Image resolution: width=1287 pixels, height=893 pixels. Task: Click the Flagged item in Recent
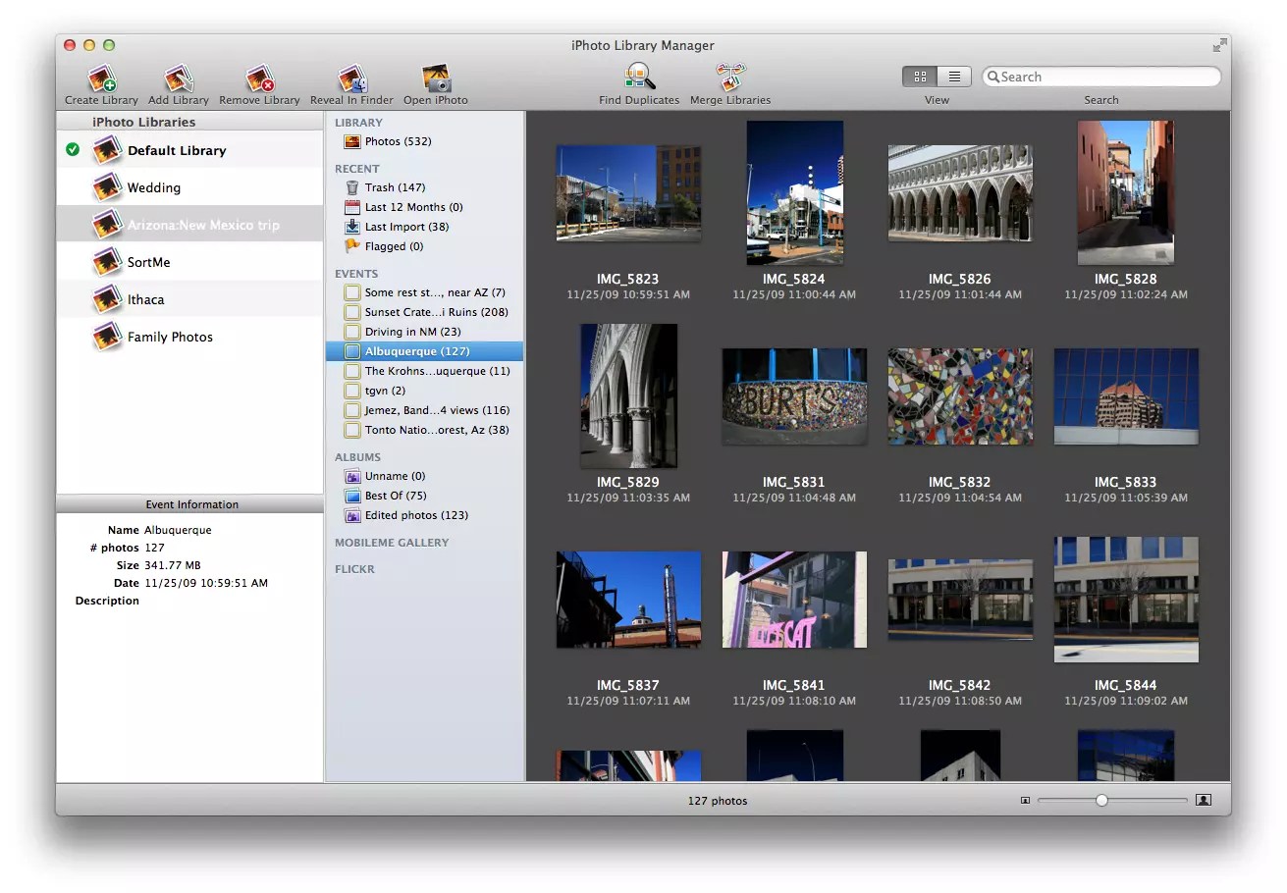coord(393,246)
